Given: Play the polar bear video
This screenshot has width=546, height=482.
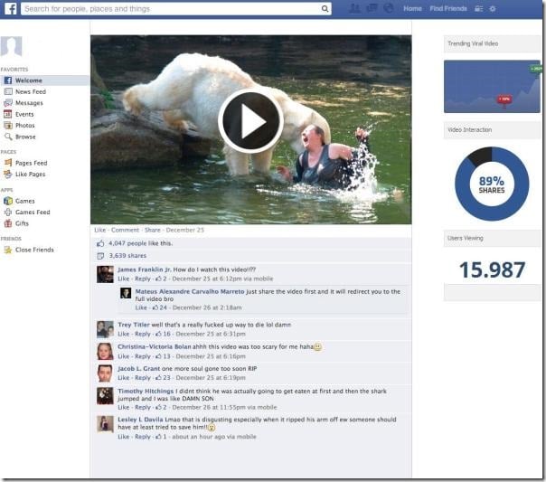Looking at the screenshot, I should 250,121.
